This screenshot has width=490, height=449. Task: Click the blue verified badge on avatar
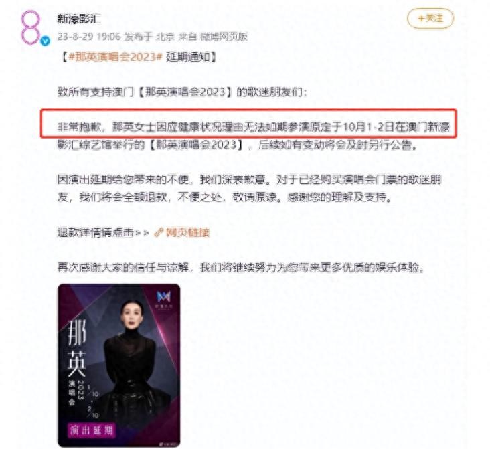pos(46,41)
